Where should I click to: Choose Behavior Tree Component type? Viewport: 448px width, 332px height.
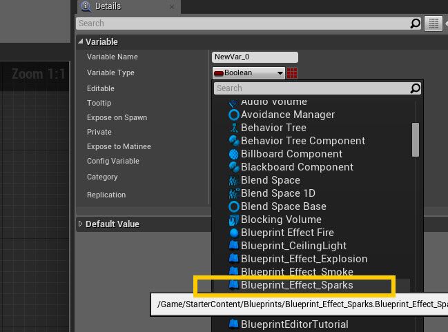[x=303, y=141]
